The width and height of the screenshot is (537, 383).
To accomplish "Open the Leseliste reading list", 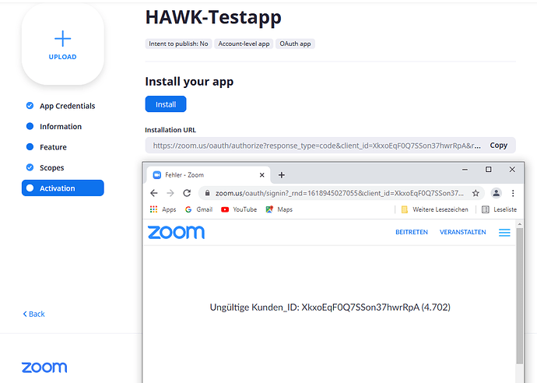I will [x=500, y=209].
